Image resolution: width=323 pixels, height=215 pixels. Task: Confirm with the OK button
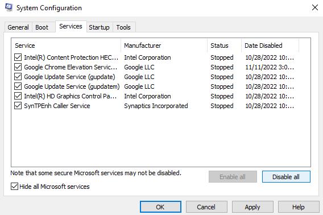[x=160, y=207]
